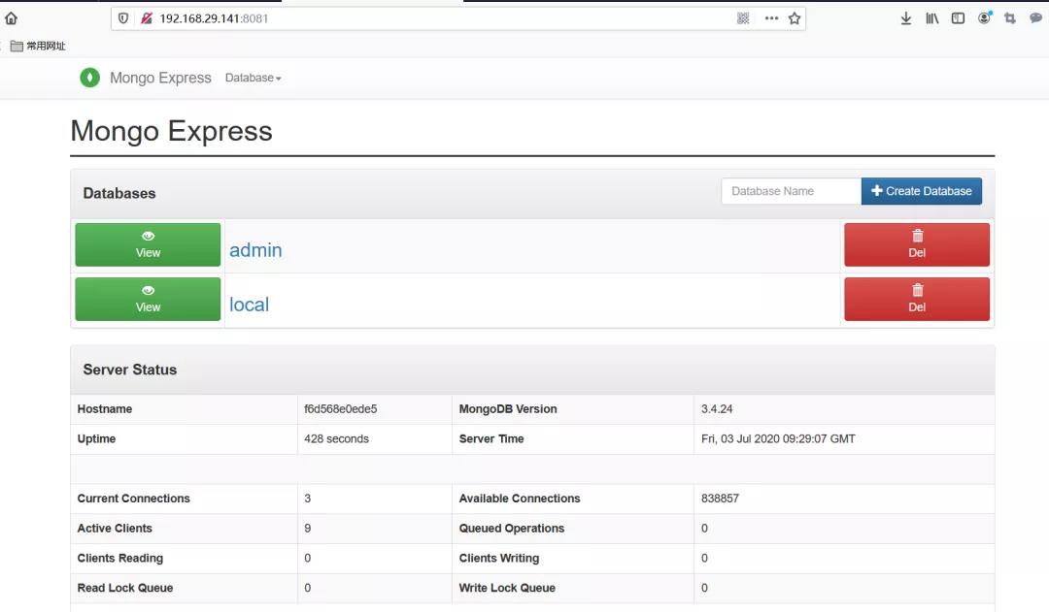Delete the admin database
The width and height of the screenshot is (1049, 612).
point(917,244)
